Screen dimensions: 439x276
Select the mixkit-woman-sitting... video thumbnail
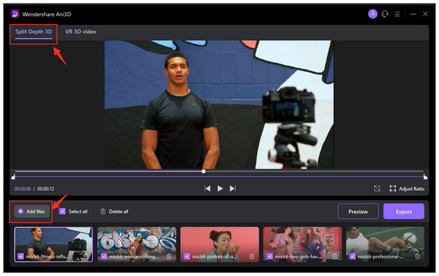click(x=137, y=244)
